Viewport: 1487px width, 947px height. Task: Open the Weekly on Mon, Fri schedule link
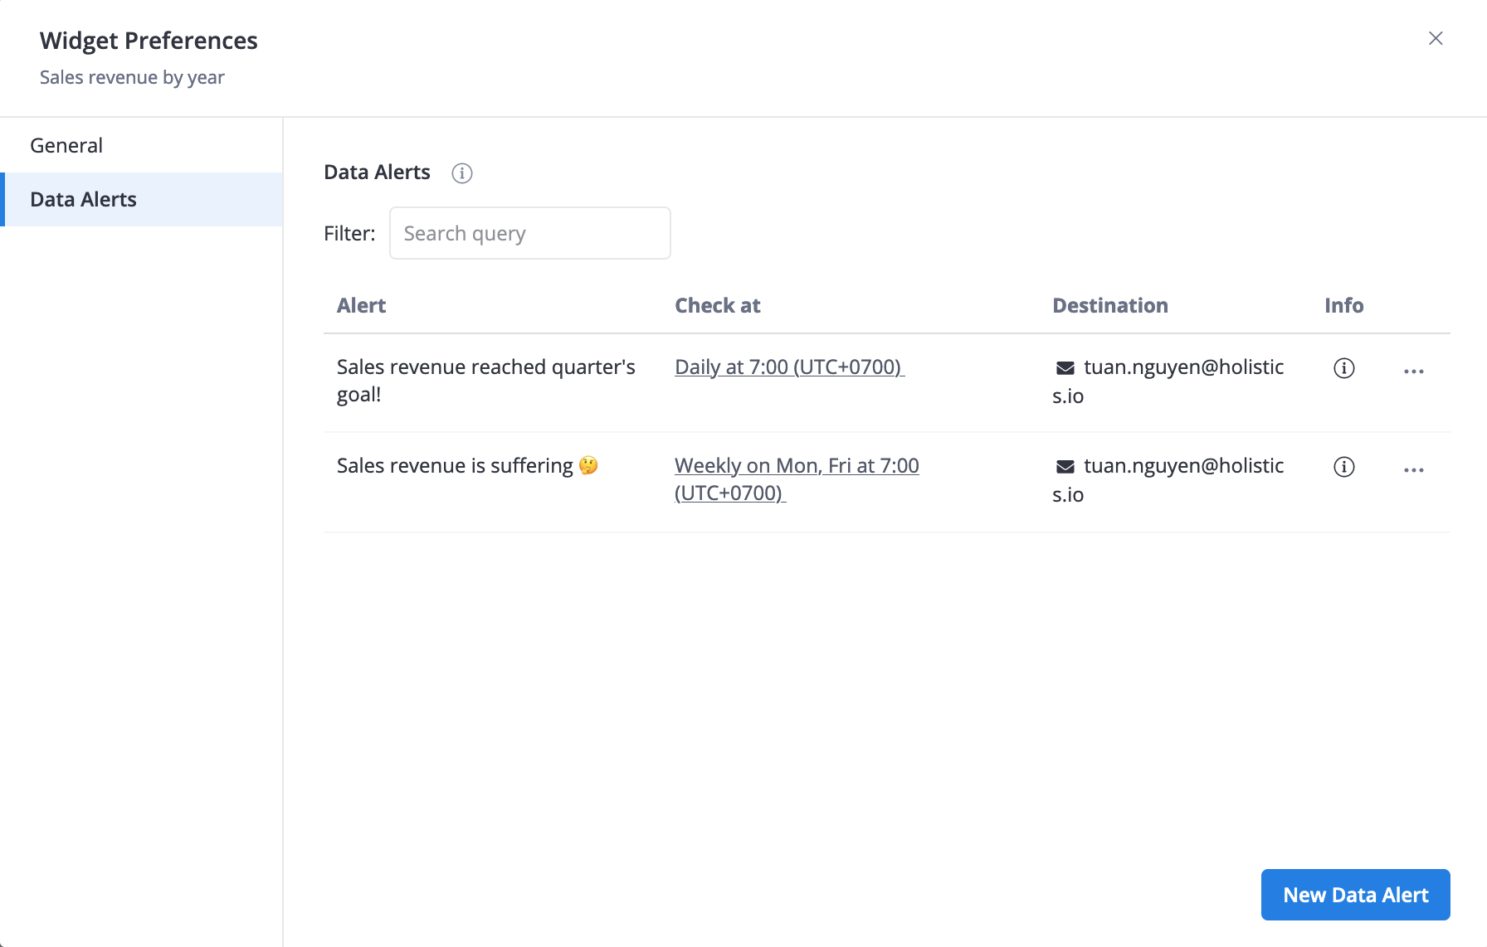coord(797,479)
